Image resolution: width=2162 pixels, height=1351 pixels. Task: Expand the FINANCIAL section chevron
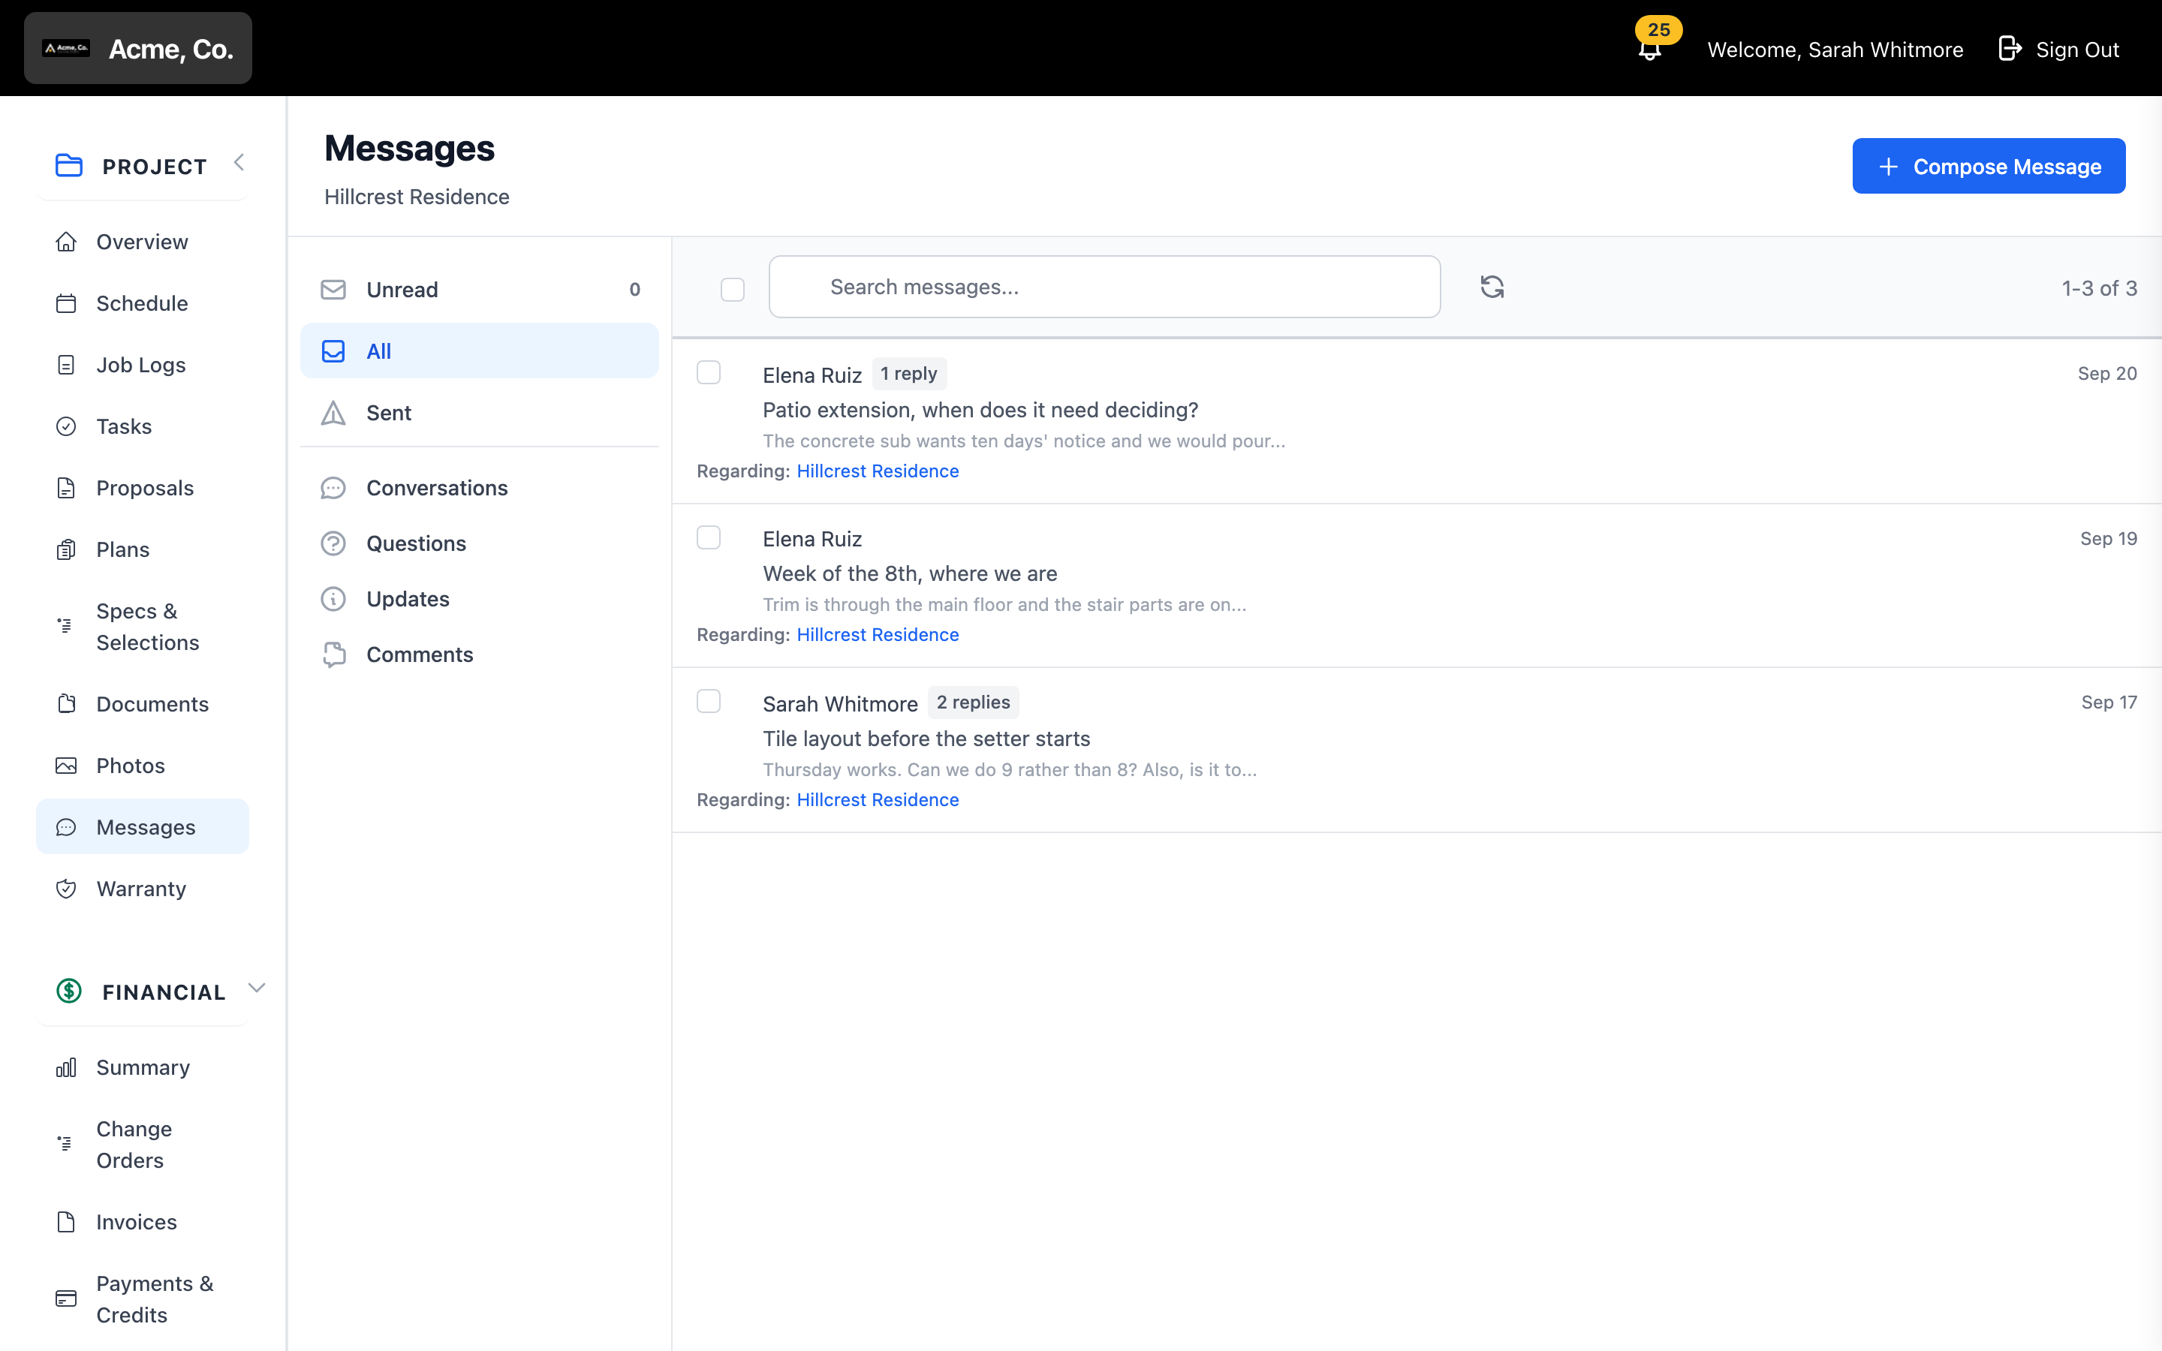point(257,988)
